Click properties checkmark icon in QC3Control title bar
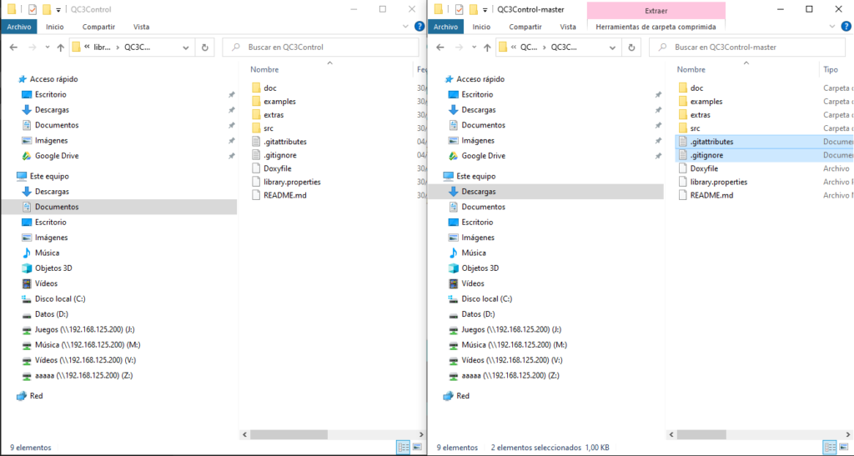This screenshot has height=456, width=854. (33, 10)
